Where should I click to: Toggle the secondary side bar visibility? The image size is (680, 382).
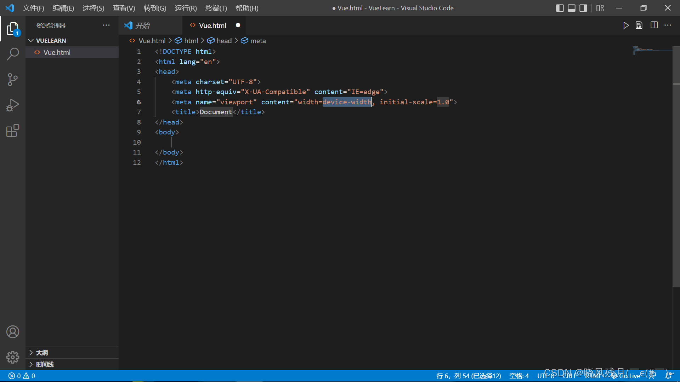click(583, 8)
